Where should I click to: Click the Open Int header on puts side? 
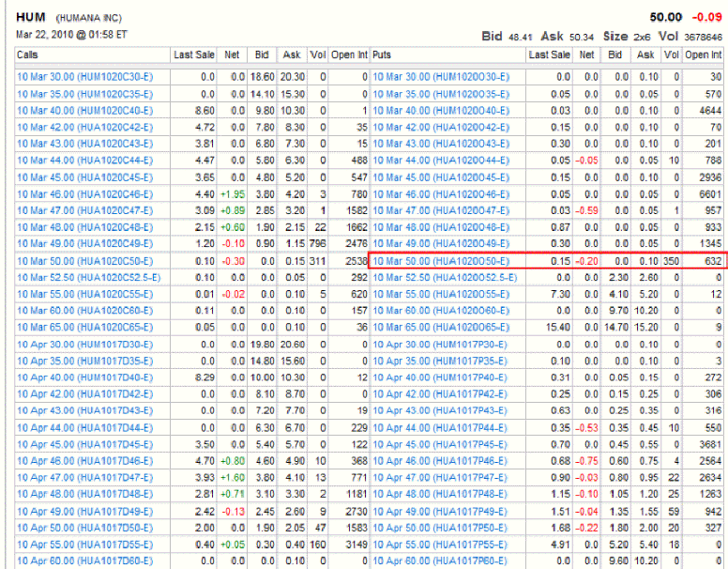[x=704, y=55]
